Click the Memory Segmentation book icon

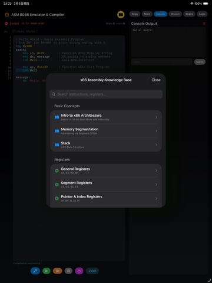(57, 131)
